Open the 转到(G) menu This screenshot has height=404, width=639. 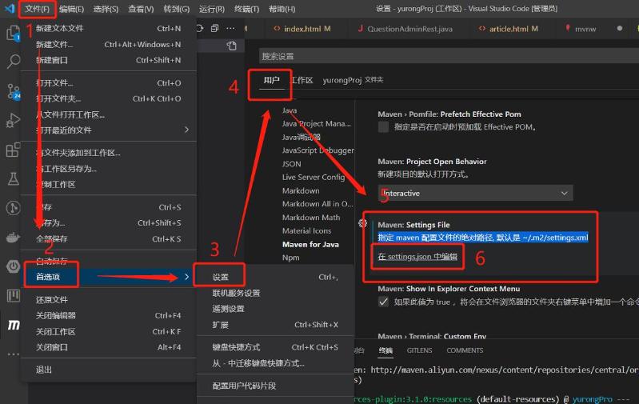pos(176,9)
